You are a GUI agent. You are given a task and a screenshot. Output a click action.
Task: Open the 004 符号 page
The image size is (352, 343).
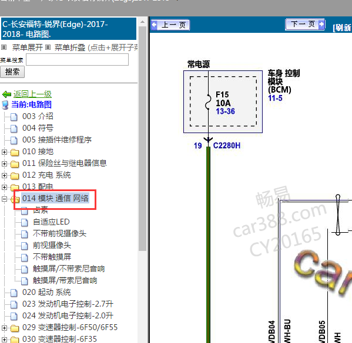[38, 128]
